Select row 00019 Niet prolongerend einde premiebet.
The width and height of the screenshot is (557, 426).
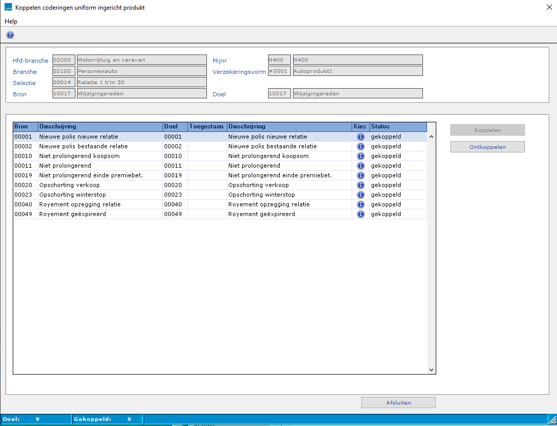click(x=91, y=175)
